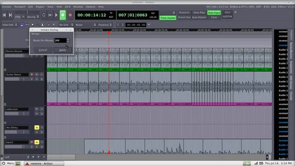This screenshot has width=295, height=166.
Task: Nudge backward with the left arrow
Action: coord(118,25)
